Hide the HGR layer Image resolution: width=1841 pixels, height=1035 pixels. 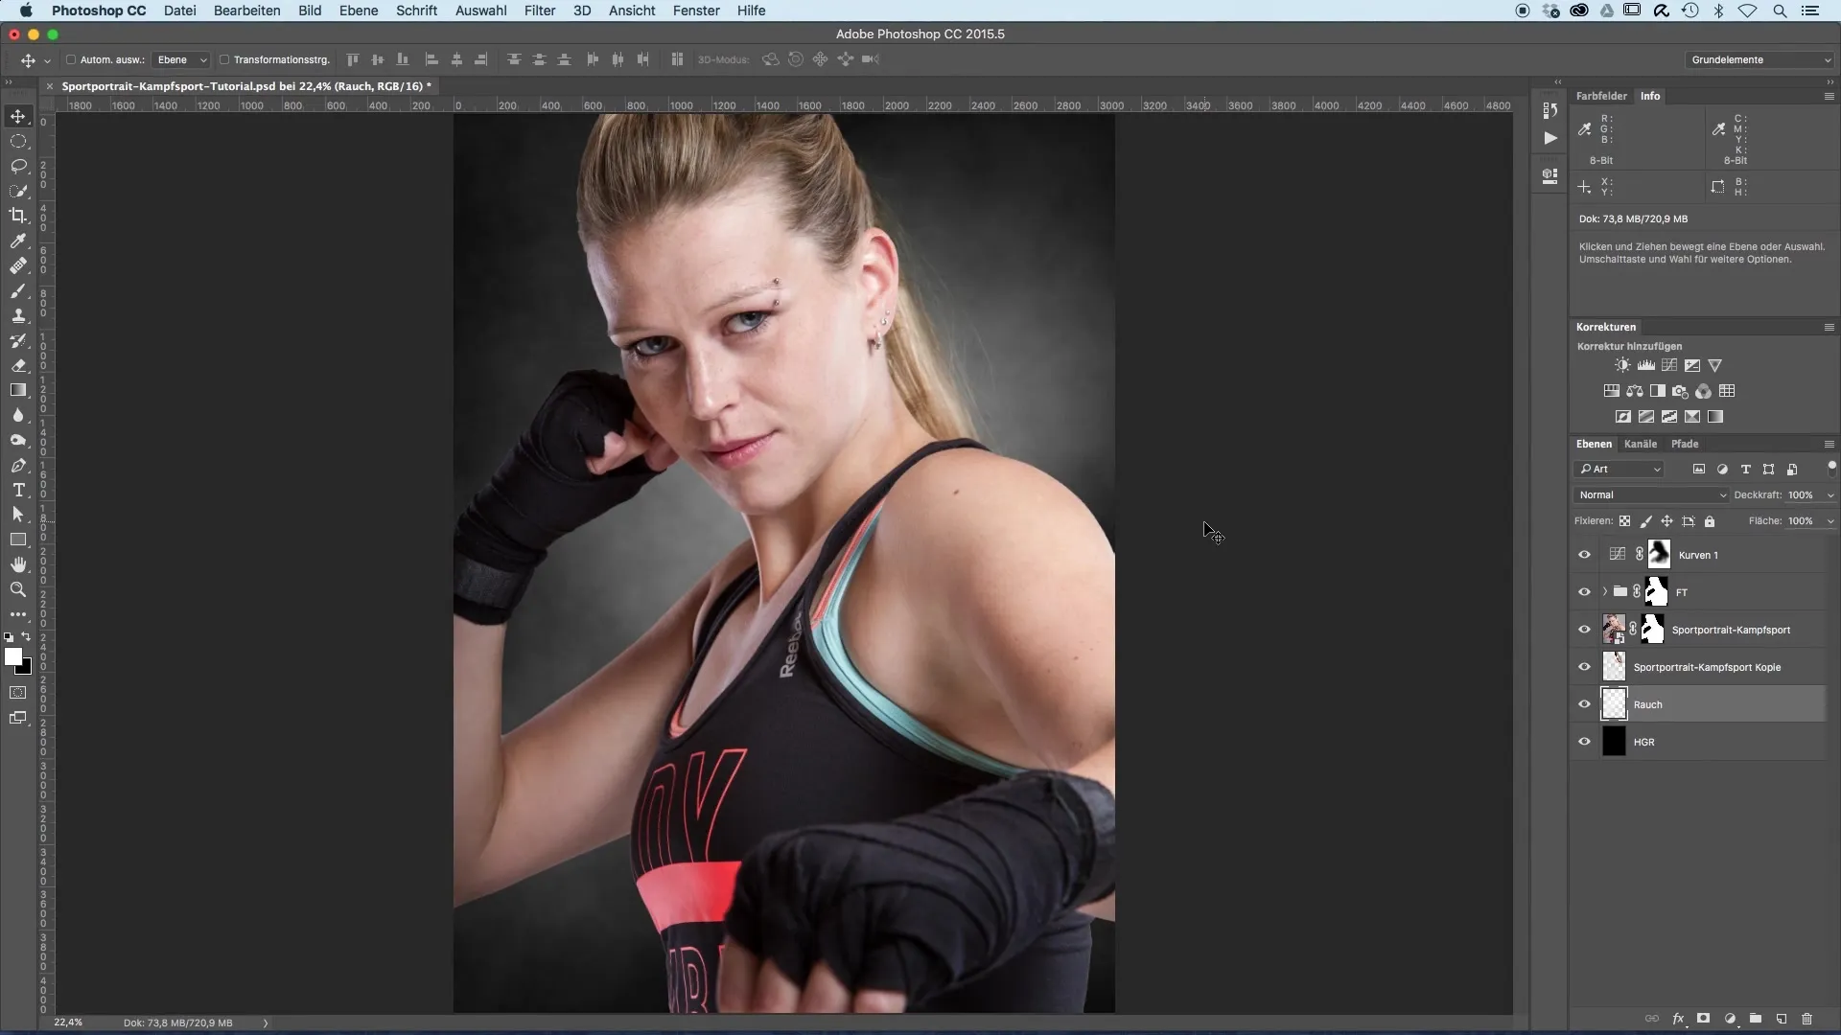pos(1584,742)
